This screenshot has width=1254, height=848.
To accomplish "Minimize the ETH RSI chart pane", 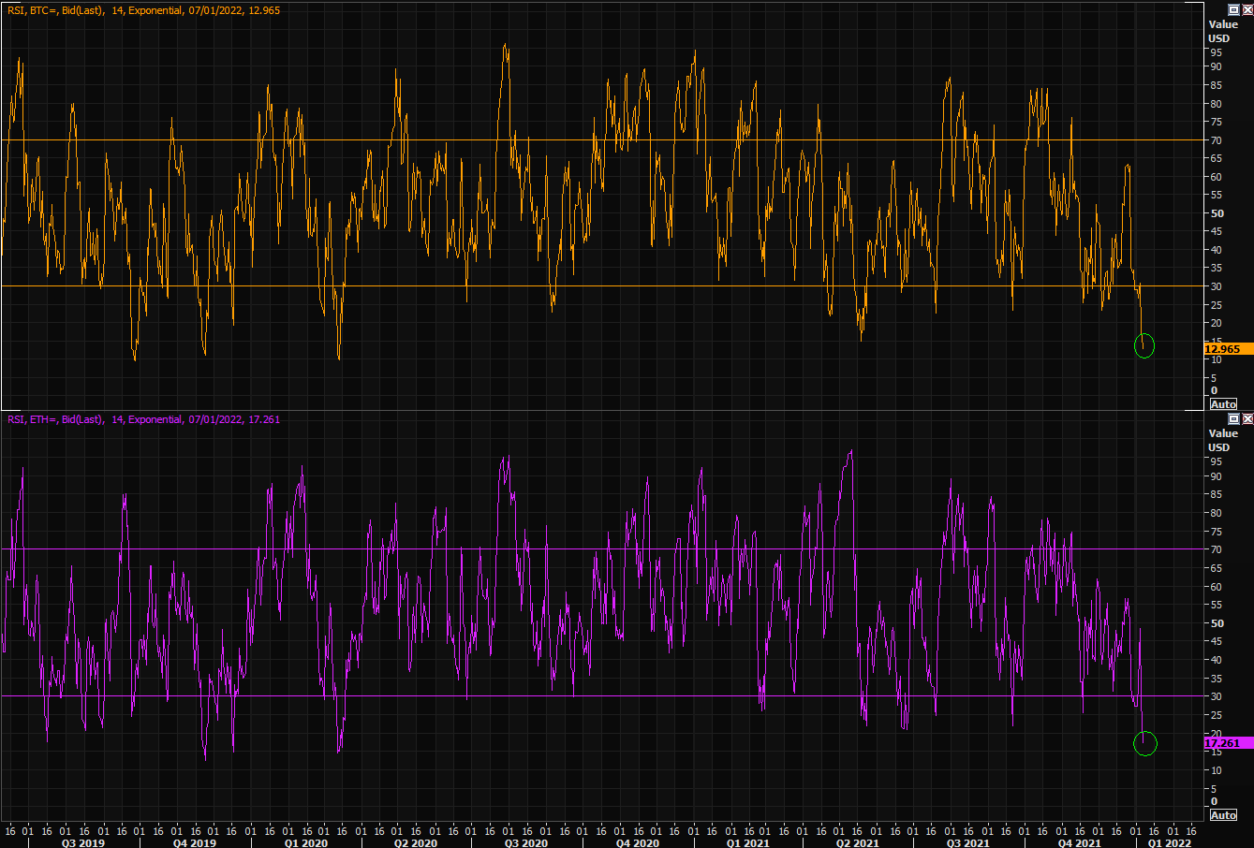I will [x=1233, y=418].
